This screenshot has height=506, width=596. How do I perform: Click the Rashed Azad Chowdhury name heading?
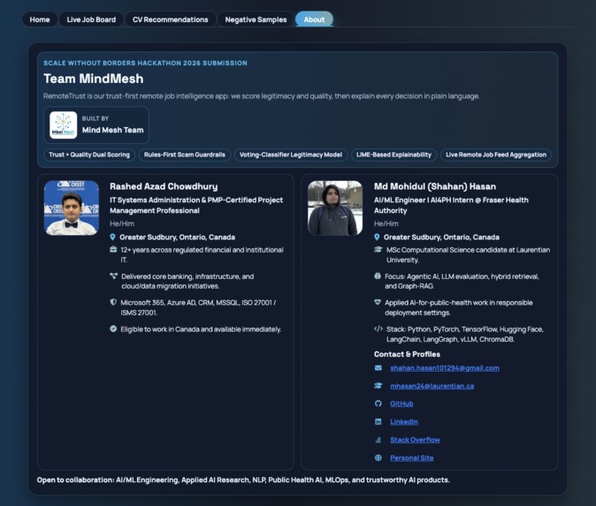164,186
